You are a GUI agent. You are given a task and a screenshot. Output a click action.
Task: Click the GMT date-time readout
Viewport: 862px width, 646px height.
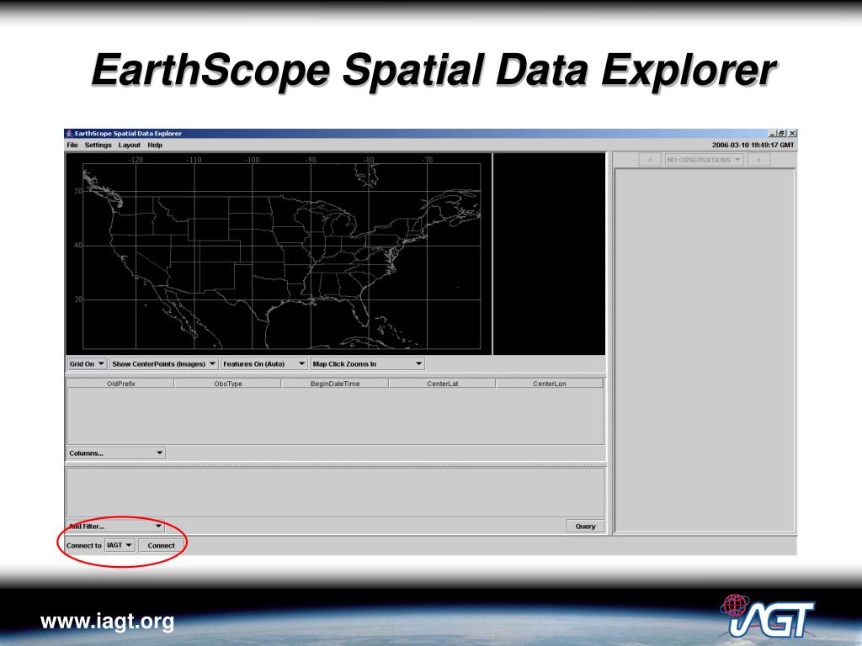[x=753, y=145]
